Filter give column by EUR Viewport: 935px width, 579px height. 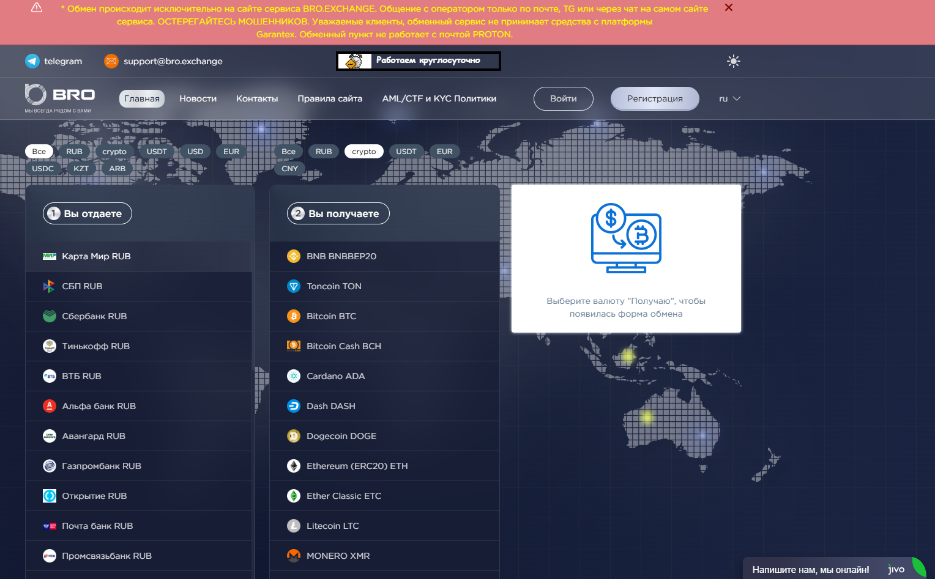(x=231, y=152)
